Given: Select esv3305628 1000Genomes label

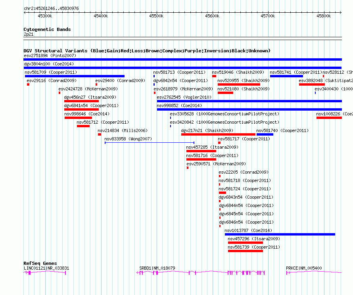Looking at the screenshot, I should pyautogui.click(x=224, y=114).
